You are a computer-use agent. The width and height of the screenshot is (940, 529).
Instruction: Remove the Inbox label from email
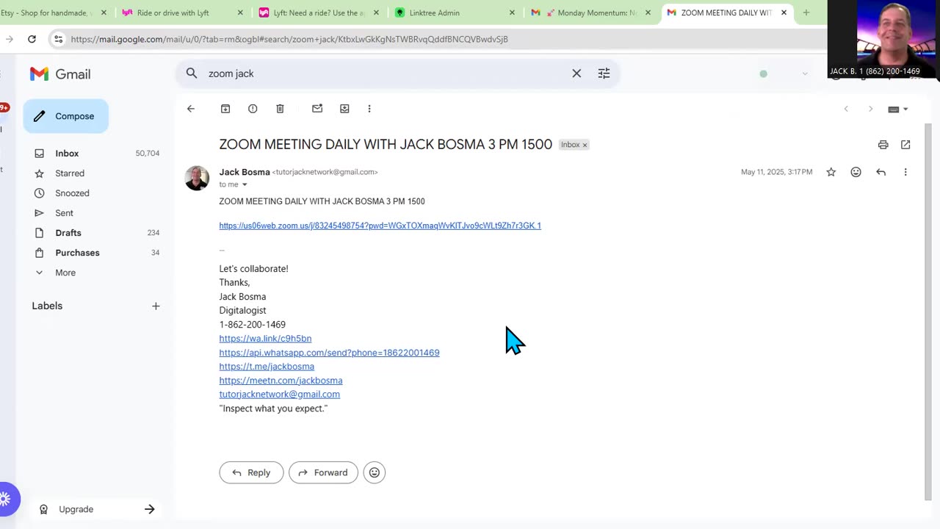(x=585, y=145)
